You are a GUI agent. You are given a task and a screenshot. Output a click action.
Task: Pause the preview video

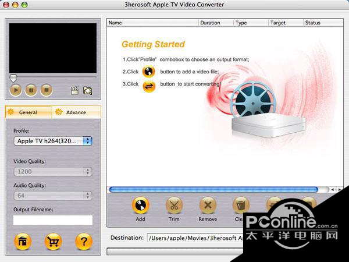tap(31, 90)
